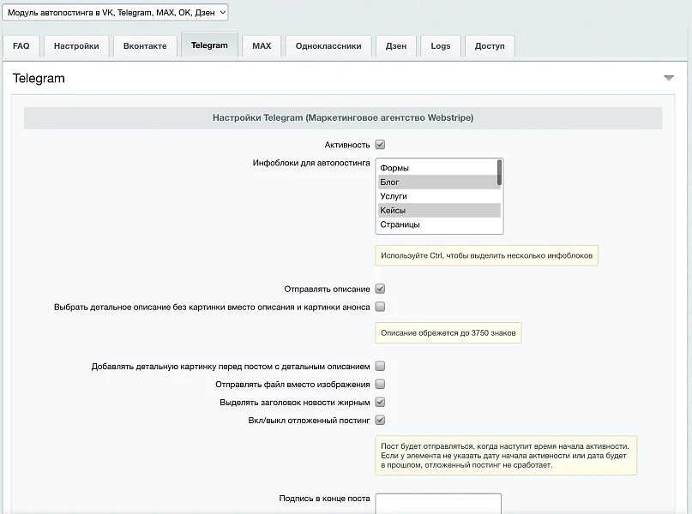Open the Дзен tab
692x514 pixels.
[x=396, y=46]
